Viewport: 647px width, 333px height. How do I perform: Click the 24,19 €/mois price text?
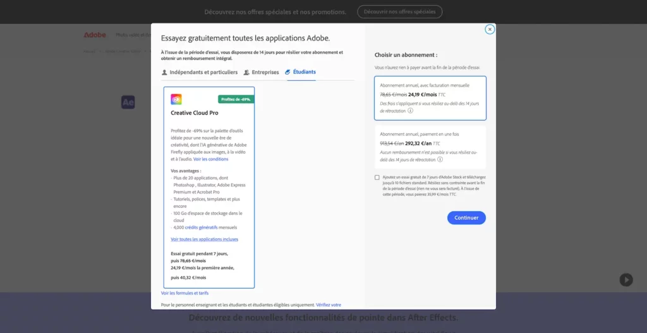coord(423,95)
